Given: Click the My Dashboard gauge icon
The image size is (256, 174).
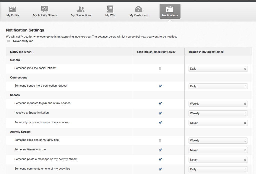Looking at the screenshot, I should coord(139,9).
